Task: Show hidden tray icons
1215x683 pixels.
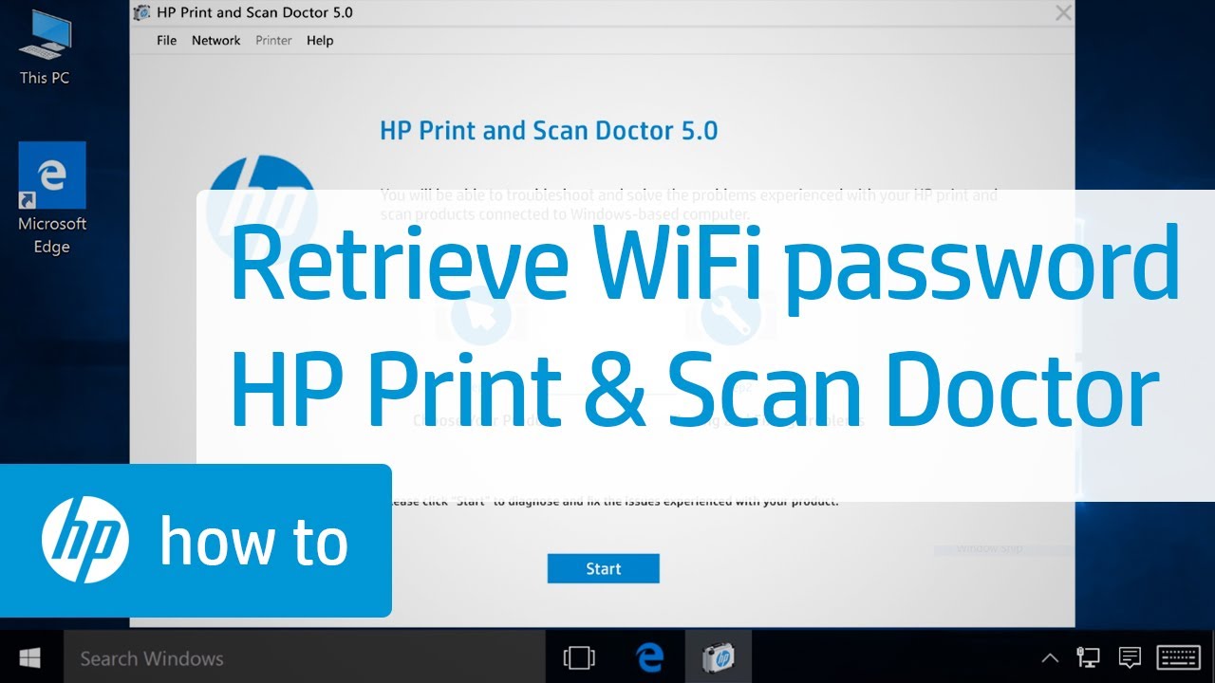Action: (x=1050, y=657)
